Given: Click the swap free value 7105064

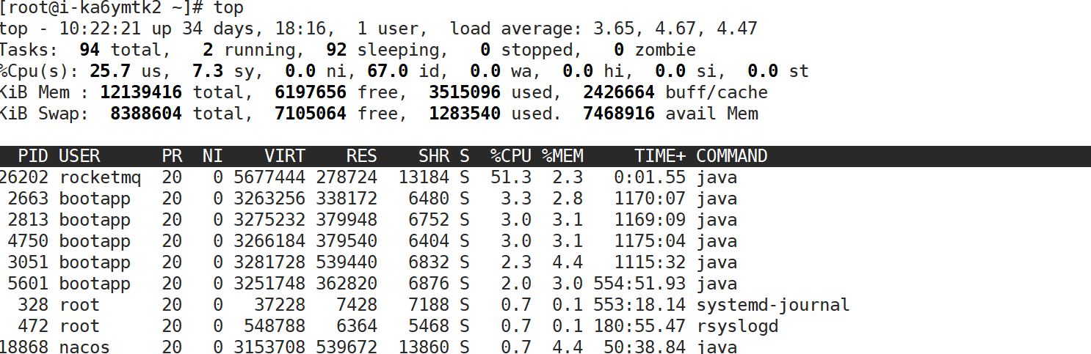Looking at the screenshot, I should (311, 114).
